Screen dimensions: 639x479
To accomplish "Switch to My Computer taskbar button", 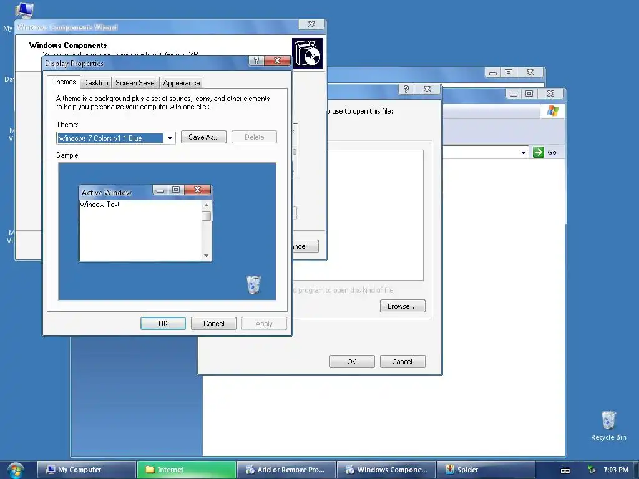I will (x=86, y=470).
